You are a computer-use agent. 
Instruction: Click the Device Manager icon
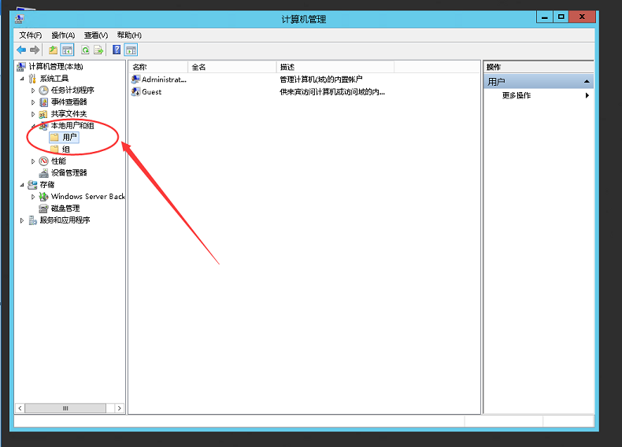[x=43, y=173]
